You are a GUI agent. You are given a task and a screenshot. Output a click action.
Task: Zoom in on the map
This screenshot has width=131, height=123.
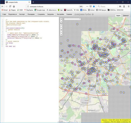pos(61,19)
